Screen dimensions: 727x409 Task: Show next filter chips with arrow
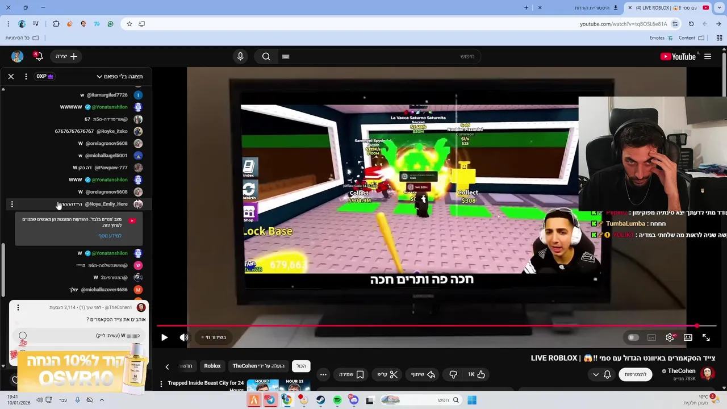pos(167,366)
